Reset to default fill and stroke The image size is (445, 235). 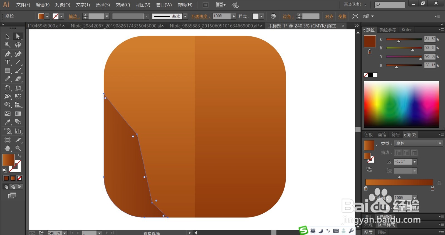pyautogui.click(x=4, y=170)
